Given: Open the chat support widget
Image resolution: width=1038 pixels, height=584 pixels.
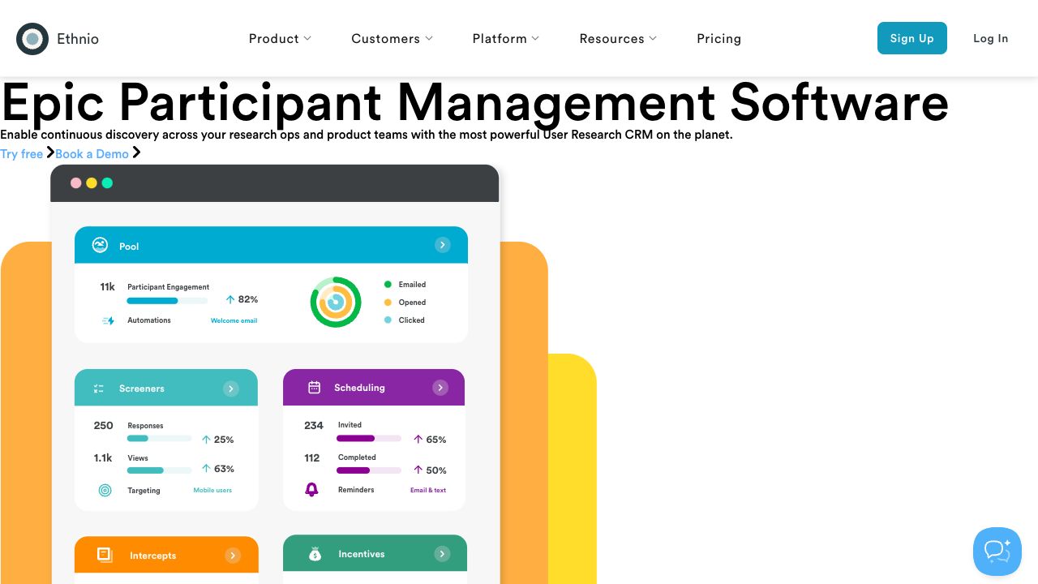Looking at the screenshot, I should (x=997, y=552).
